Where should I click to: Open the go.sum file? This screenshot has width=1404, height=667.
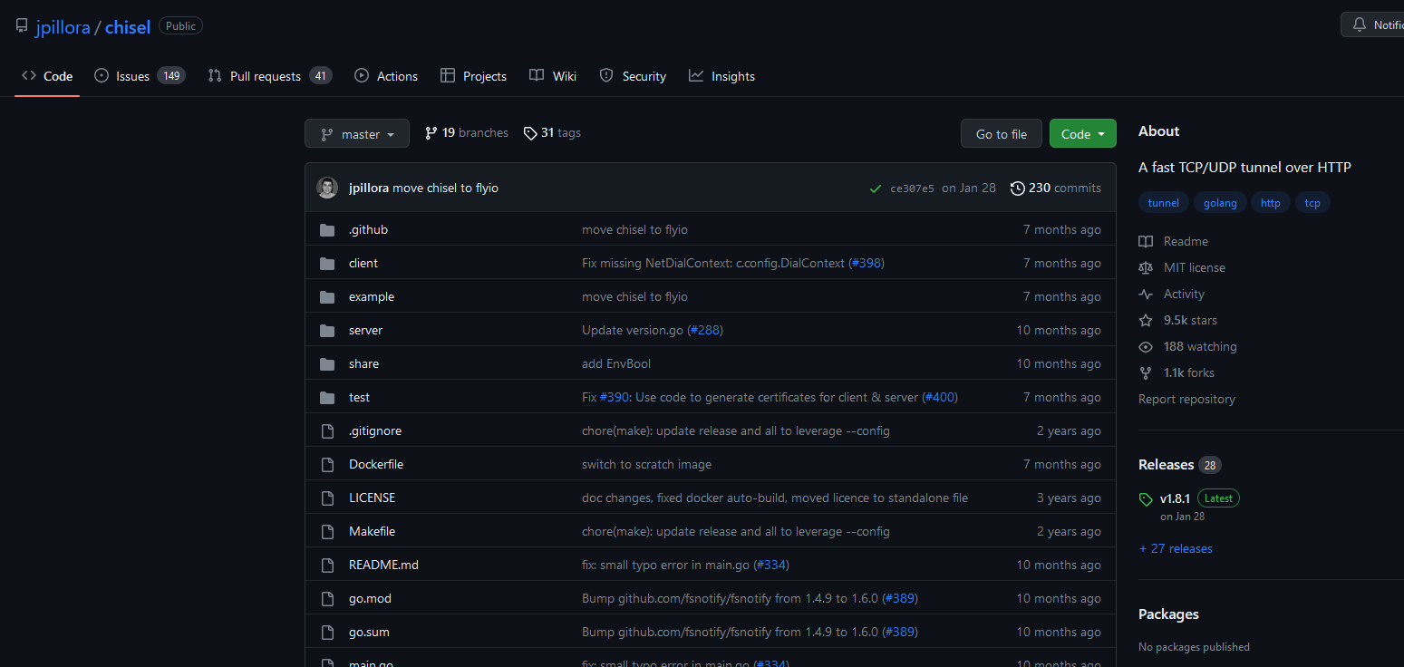(369, 633)
